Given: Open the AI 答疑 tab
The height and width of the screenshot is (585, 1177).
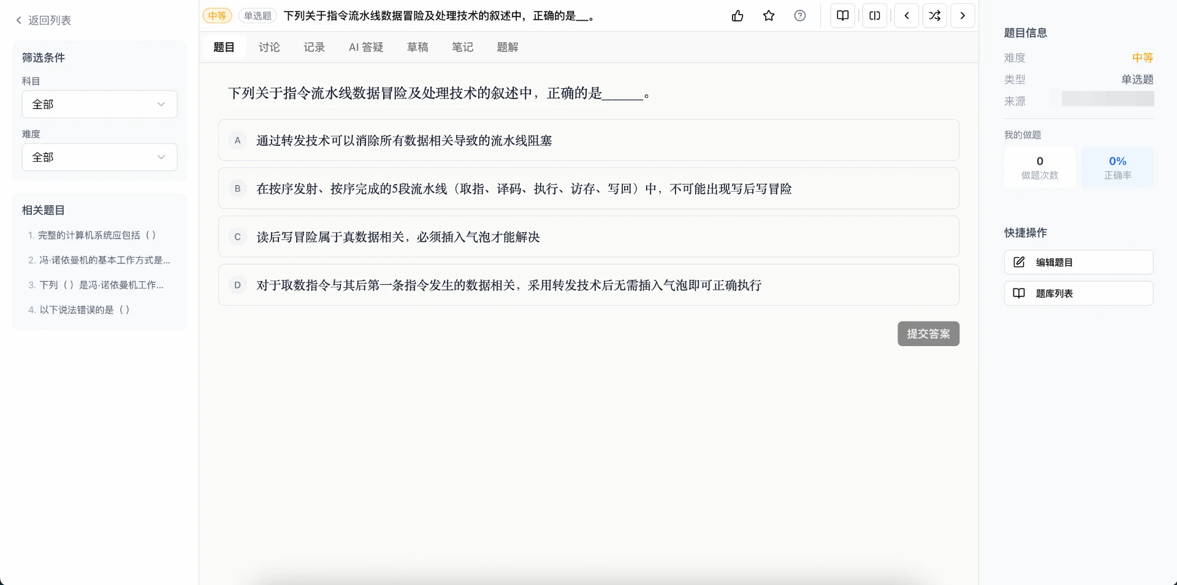Looking at the screenshot, I should point(366,47).
